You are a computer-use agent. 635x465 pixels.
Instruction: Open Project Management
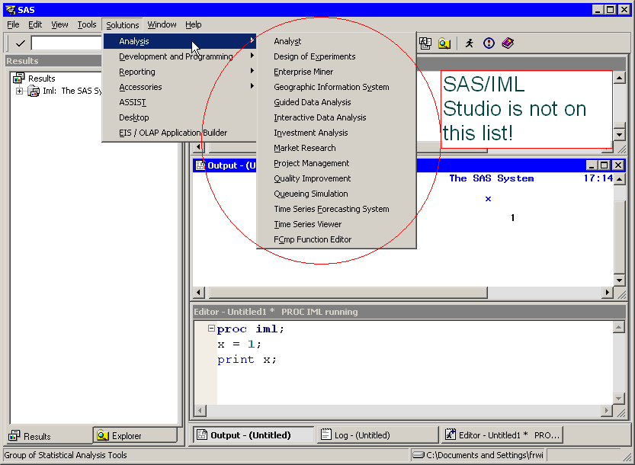pos(336,163)
